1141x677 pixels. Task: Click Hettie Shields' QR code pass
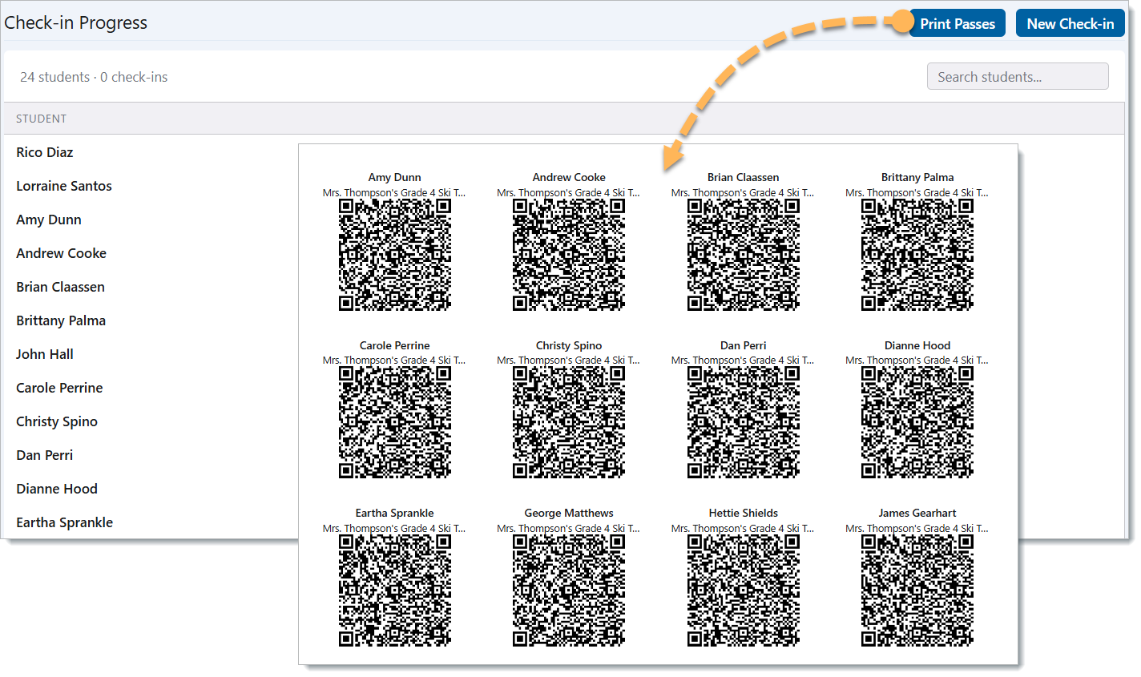coord(743,590)
